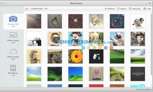Select the dark green terraced hills photo

pos(55,74)
